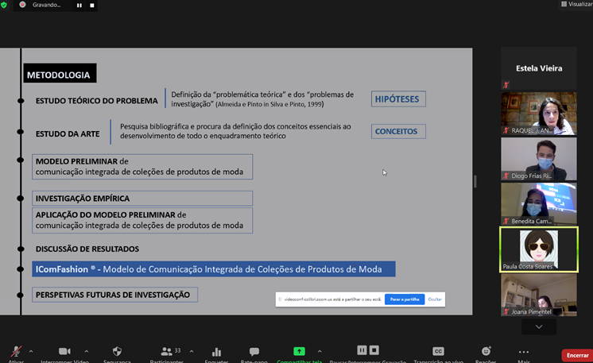
Task: Open the Reações emoji menu
Action: click(x=487, y=351)
